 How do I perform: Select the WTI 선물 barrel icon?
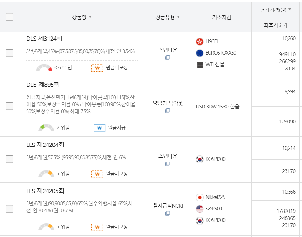click(x=199, y=65)
